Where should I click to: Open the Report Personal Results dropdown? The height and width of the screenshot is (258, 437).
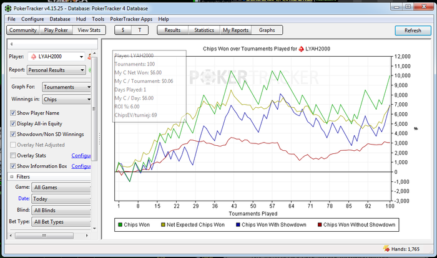(56, 70)
